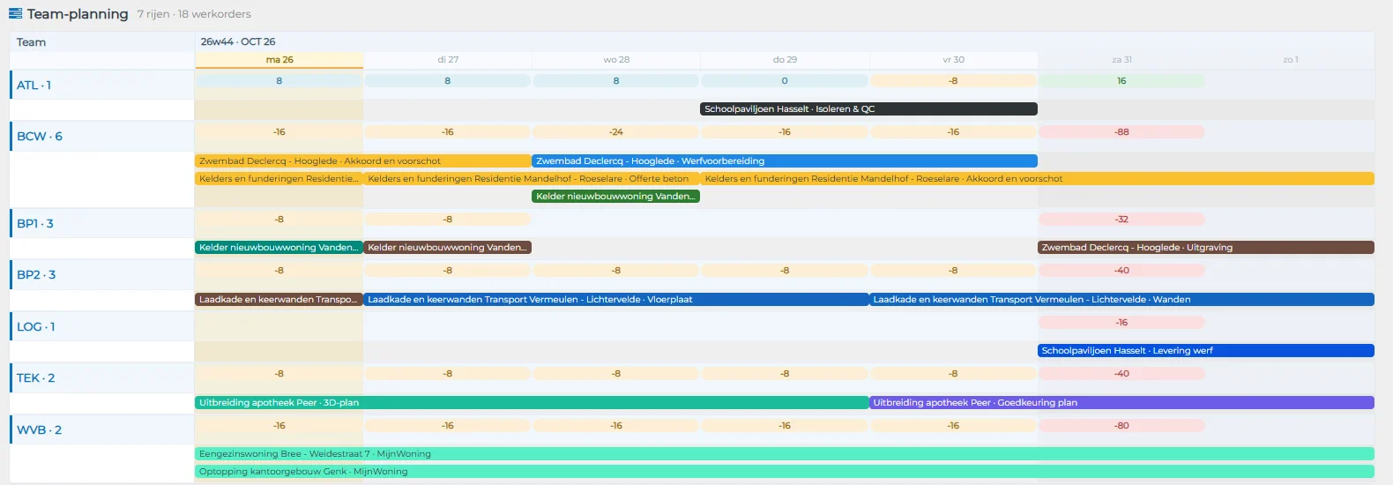
Task: Click WVB capacity -80 on Saturday
Action: pyautogui.click(x=1121, y=426)
